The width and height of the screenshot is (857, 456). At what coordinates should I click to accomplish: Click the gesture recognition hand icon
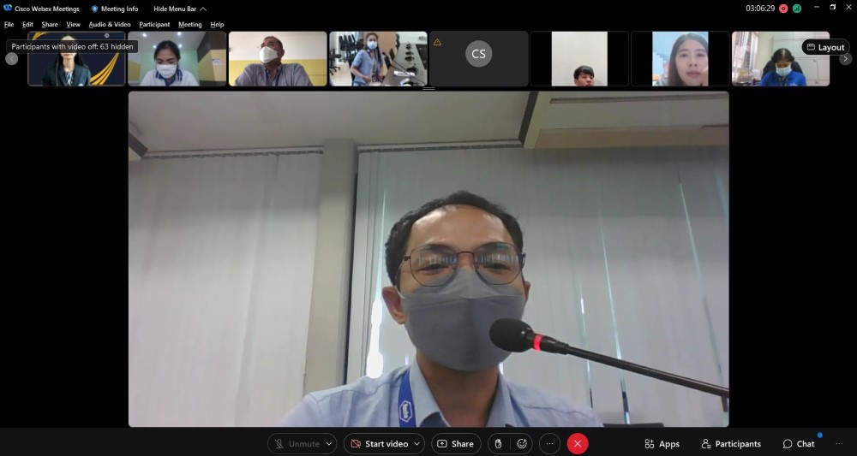coord(498,444)
